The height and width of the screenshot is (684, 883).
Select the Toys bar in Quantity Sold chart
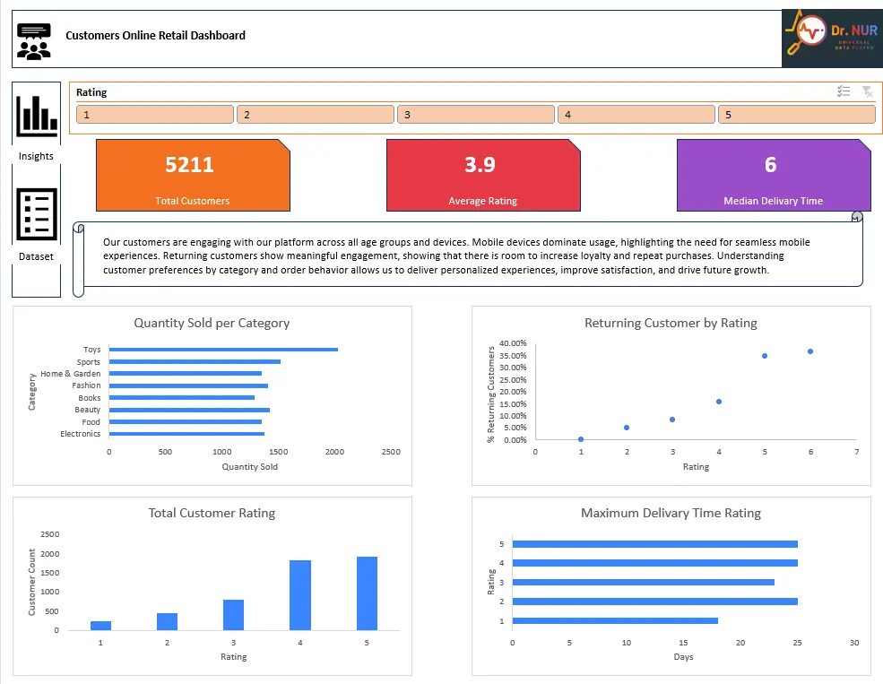tap(222, 350)
